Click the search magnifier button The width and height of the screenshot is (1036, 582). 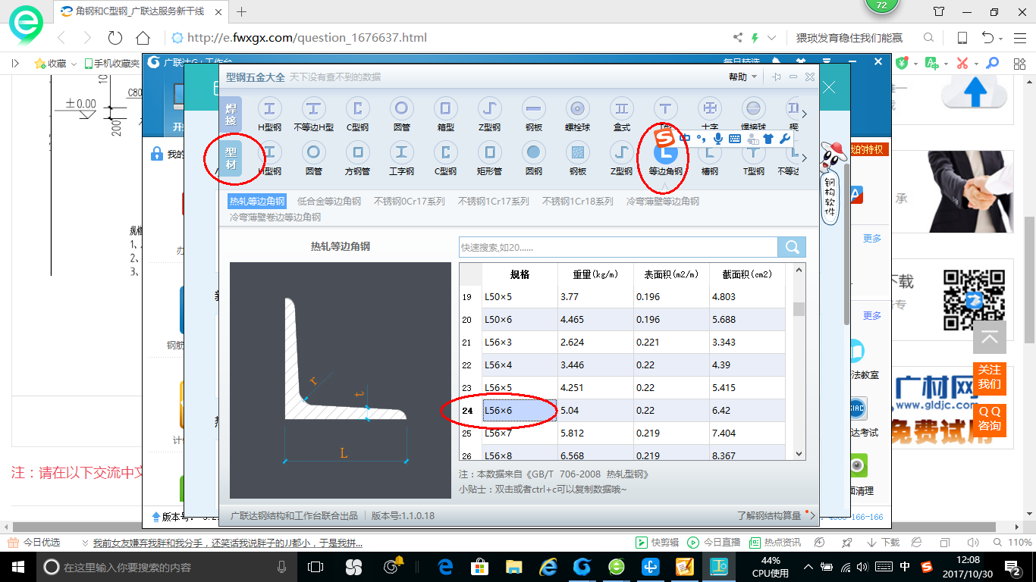tap(792, 247)
